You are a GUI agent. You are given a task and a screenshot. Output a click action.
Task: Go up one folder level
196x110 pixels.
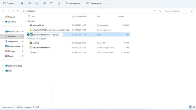click(x=18, y=11)
